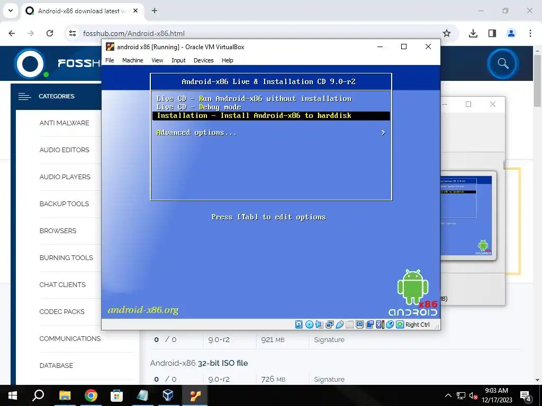This screenshot has width=542, height=406.
Task: Click the CPU virtualization indicator in VirtualBox status bar
Action: pyautogui.click(x=380, y=325)
